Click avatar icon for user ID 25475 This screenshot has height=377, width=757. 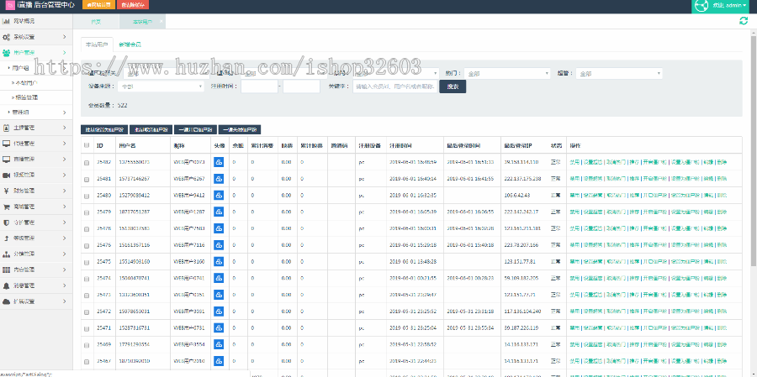click(x=219, y=261)
